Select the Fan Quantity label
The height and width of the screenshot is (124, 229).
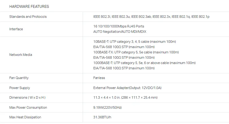[19, 78]
